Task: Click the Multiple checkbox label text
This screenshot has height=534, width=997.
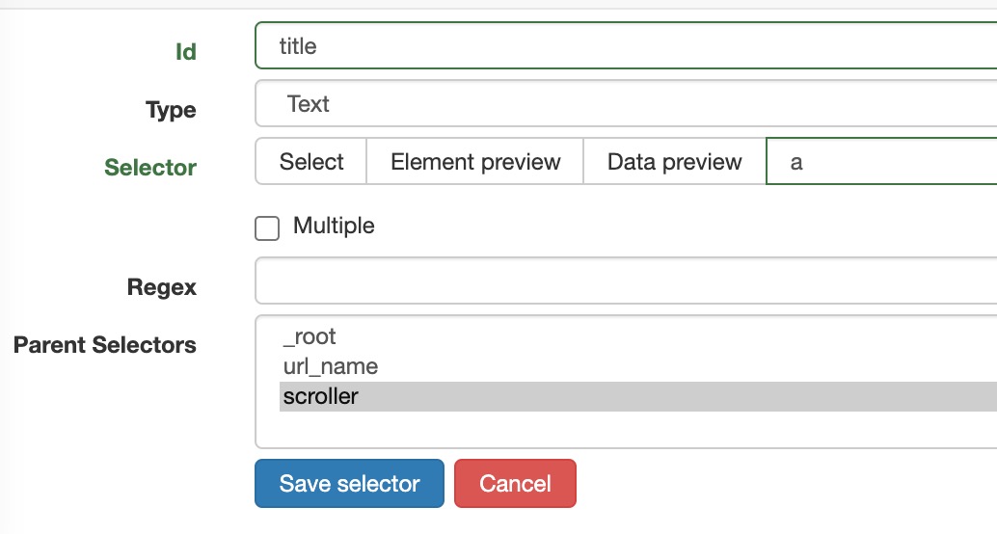Action: tap(334, 227)
